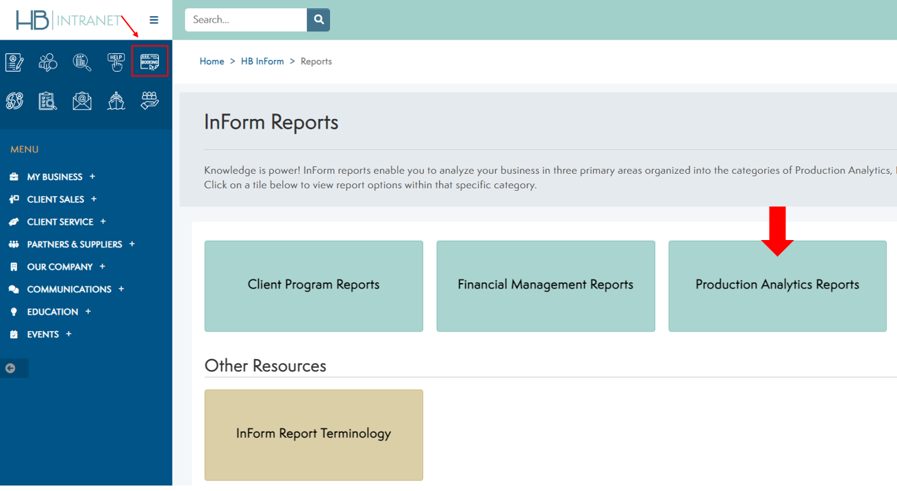Collapse the sidebar with the back arrow

(x=10, y=368)
